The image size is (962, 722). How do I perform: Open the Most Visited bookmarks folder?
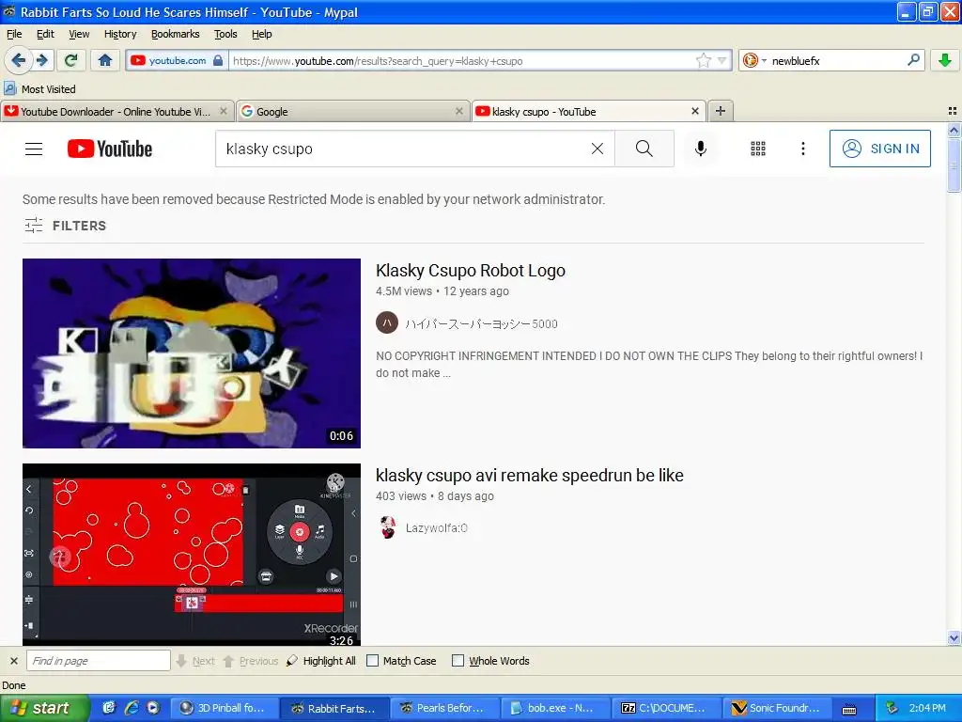coord(39,89)
